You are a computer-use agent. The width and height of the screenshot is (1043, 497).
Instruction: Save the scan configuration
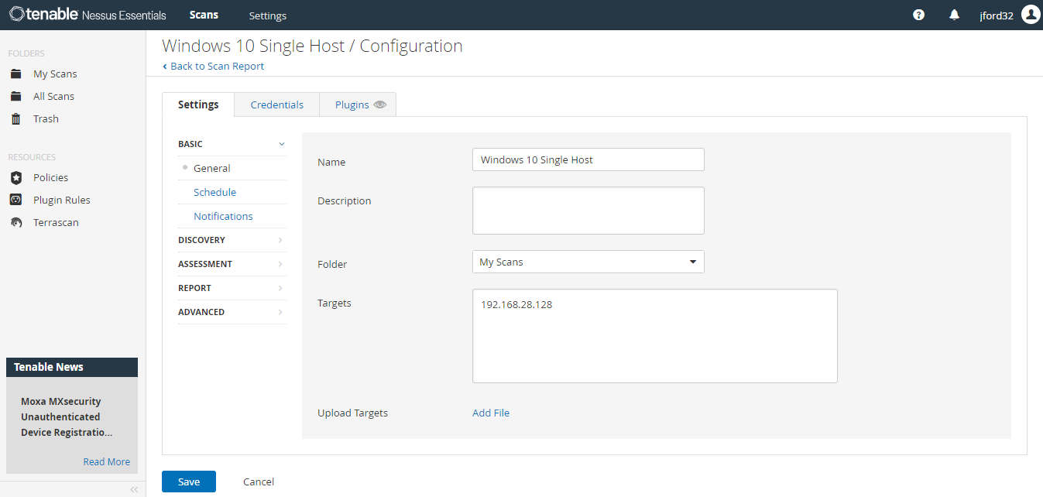pyautogui.click(x=188, y=481)
